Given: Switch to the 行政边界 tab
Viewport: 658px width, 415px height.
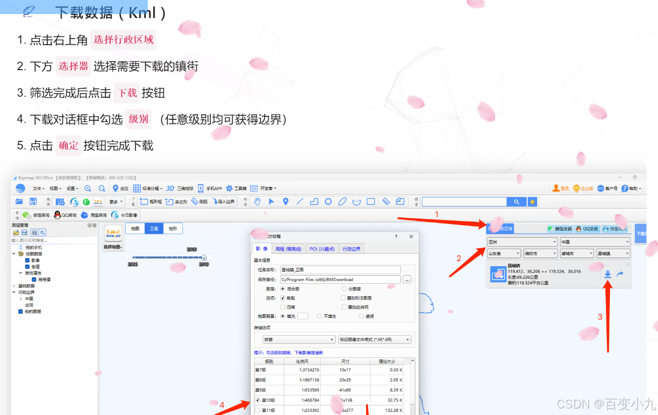Looking at the screenshot, I should (352, 249).
